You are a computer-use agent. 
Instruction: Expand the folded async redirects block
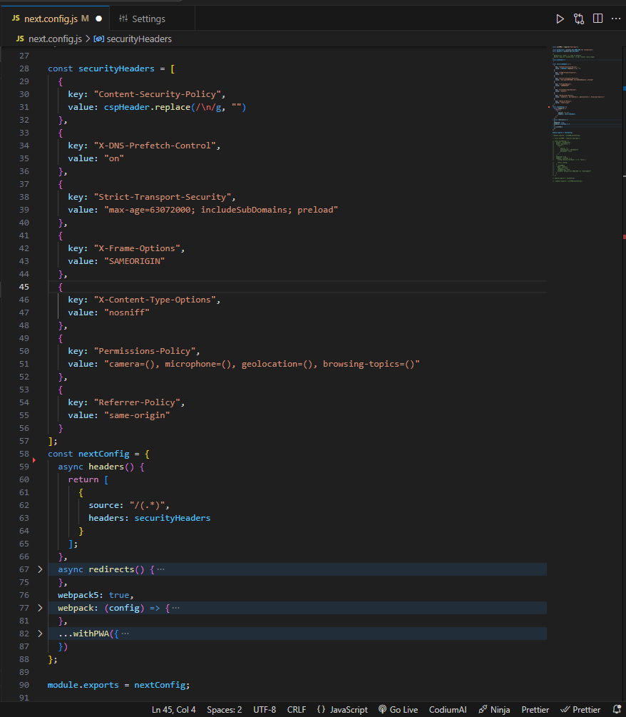[x=40, y=569]
